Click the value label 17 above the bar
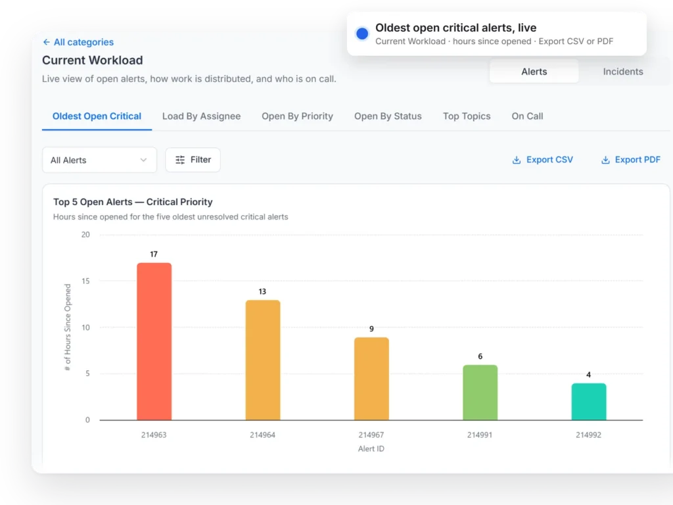This screenshot has height=505, width=673. [154, 254]
